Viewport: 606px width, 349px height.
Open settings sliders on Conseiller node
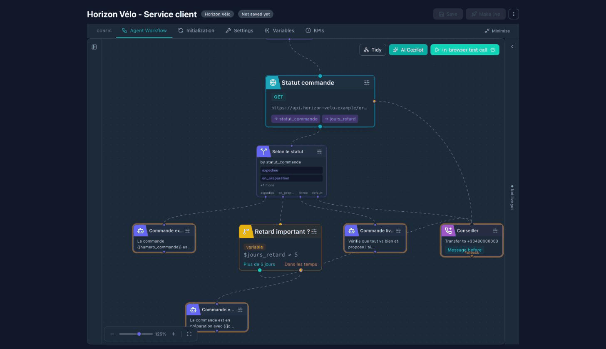tap(495, 231)
